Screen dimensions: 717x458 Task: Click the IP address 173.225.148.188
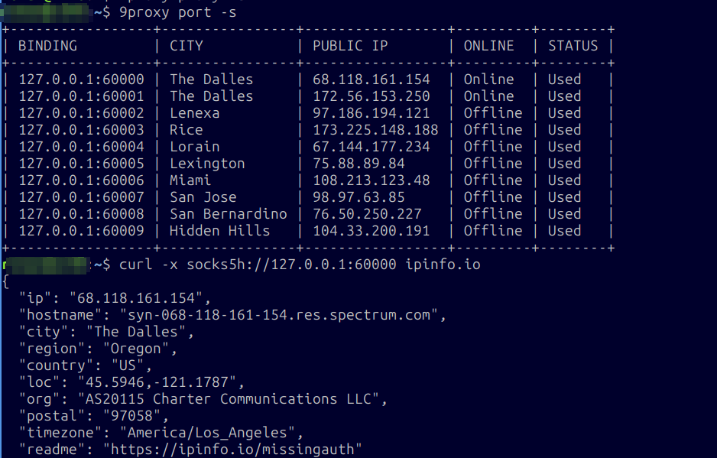pos(375,130)
